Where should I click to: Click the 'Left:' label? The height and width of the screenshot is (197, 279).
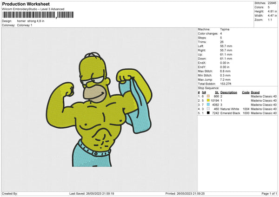201,46
